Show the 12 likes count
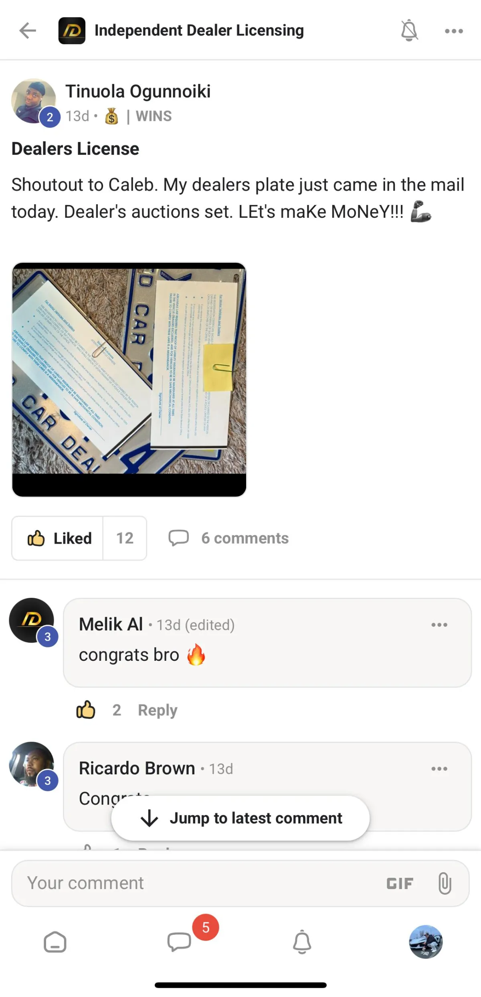Viewport: 481px width, 997px height. [125, 538]
